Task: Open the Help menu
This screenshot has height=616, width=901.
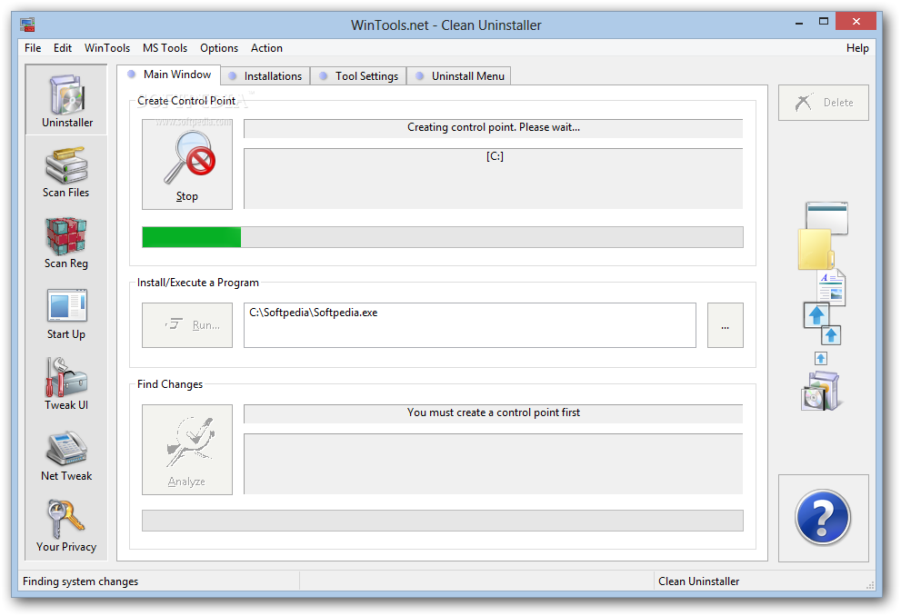Action: tap(857, 48)
